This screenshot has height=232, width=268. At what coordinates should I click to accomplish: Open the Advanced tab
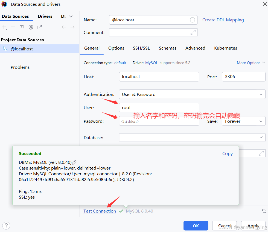point(195,48)
